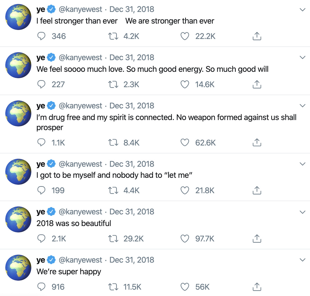The height and width of the screenshot is (296, 310).
Task: Retweet the "We feel soooo much love" tweet
Action: [x=113, y=84]
